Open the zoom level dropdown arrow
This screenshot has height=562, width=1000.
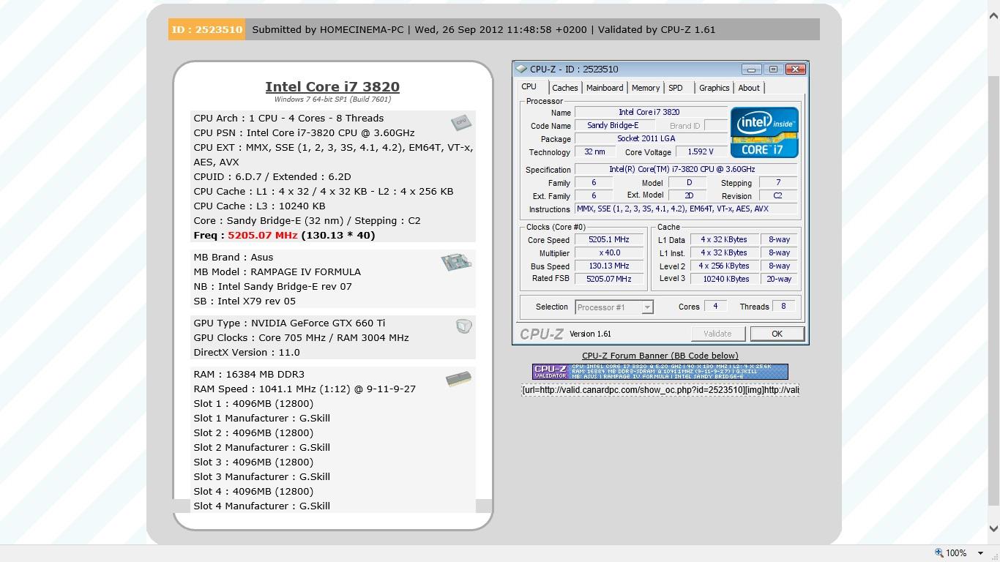(980, 553)
